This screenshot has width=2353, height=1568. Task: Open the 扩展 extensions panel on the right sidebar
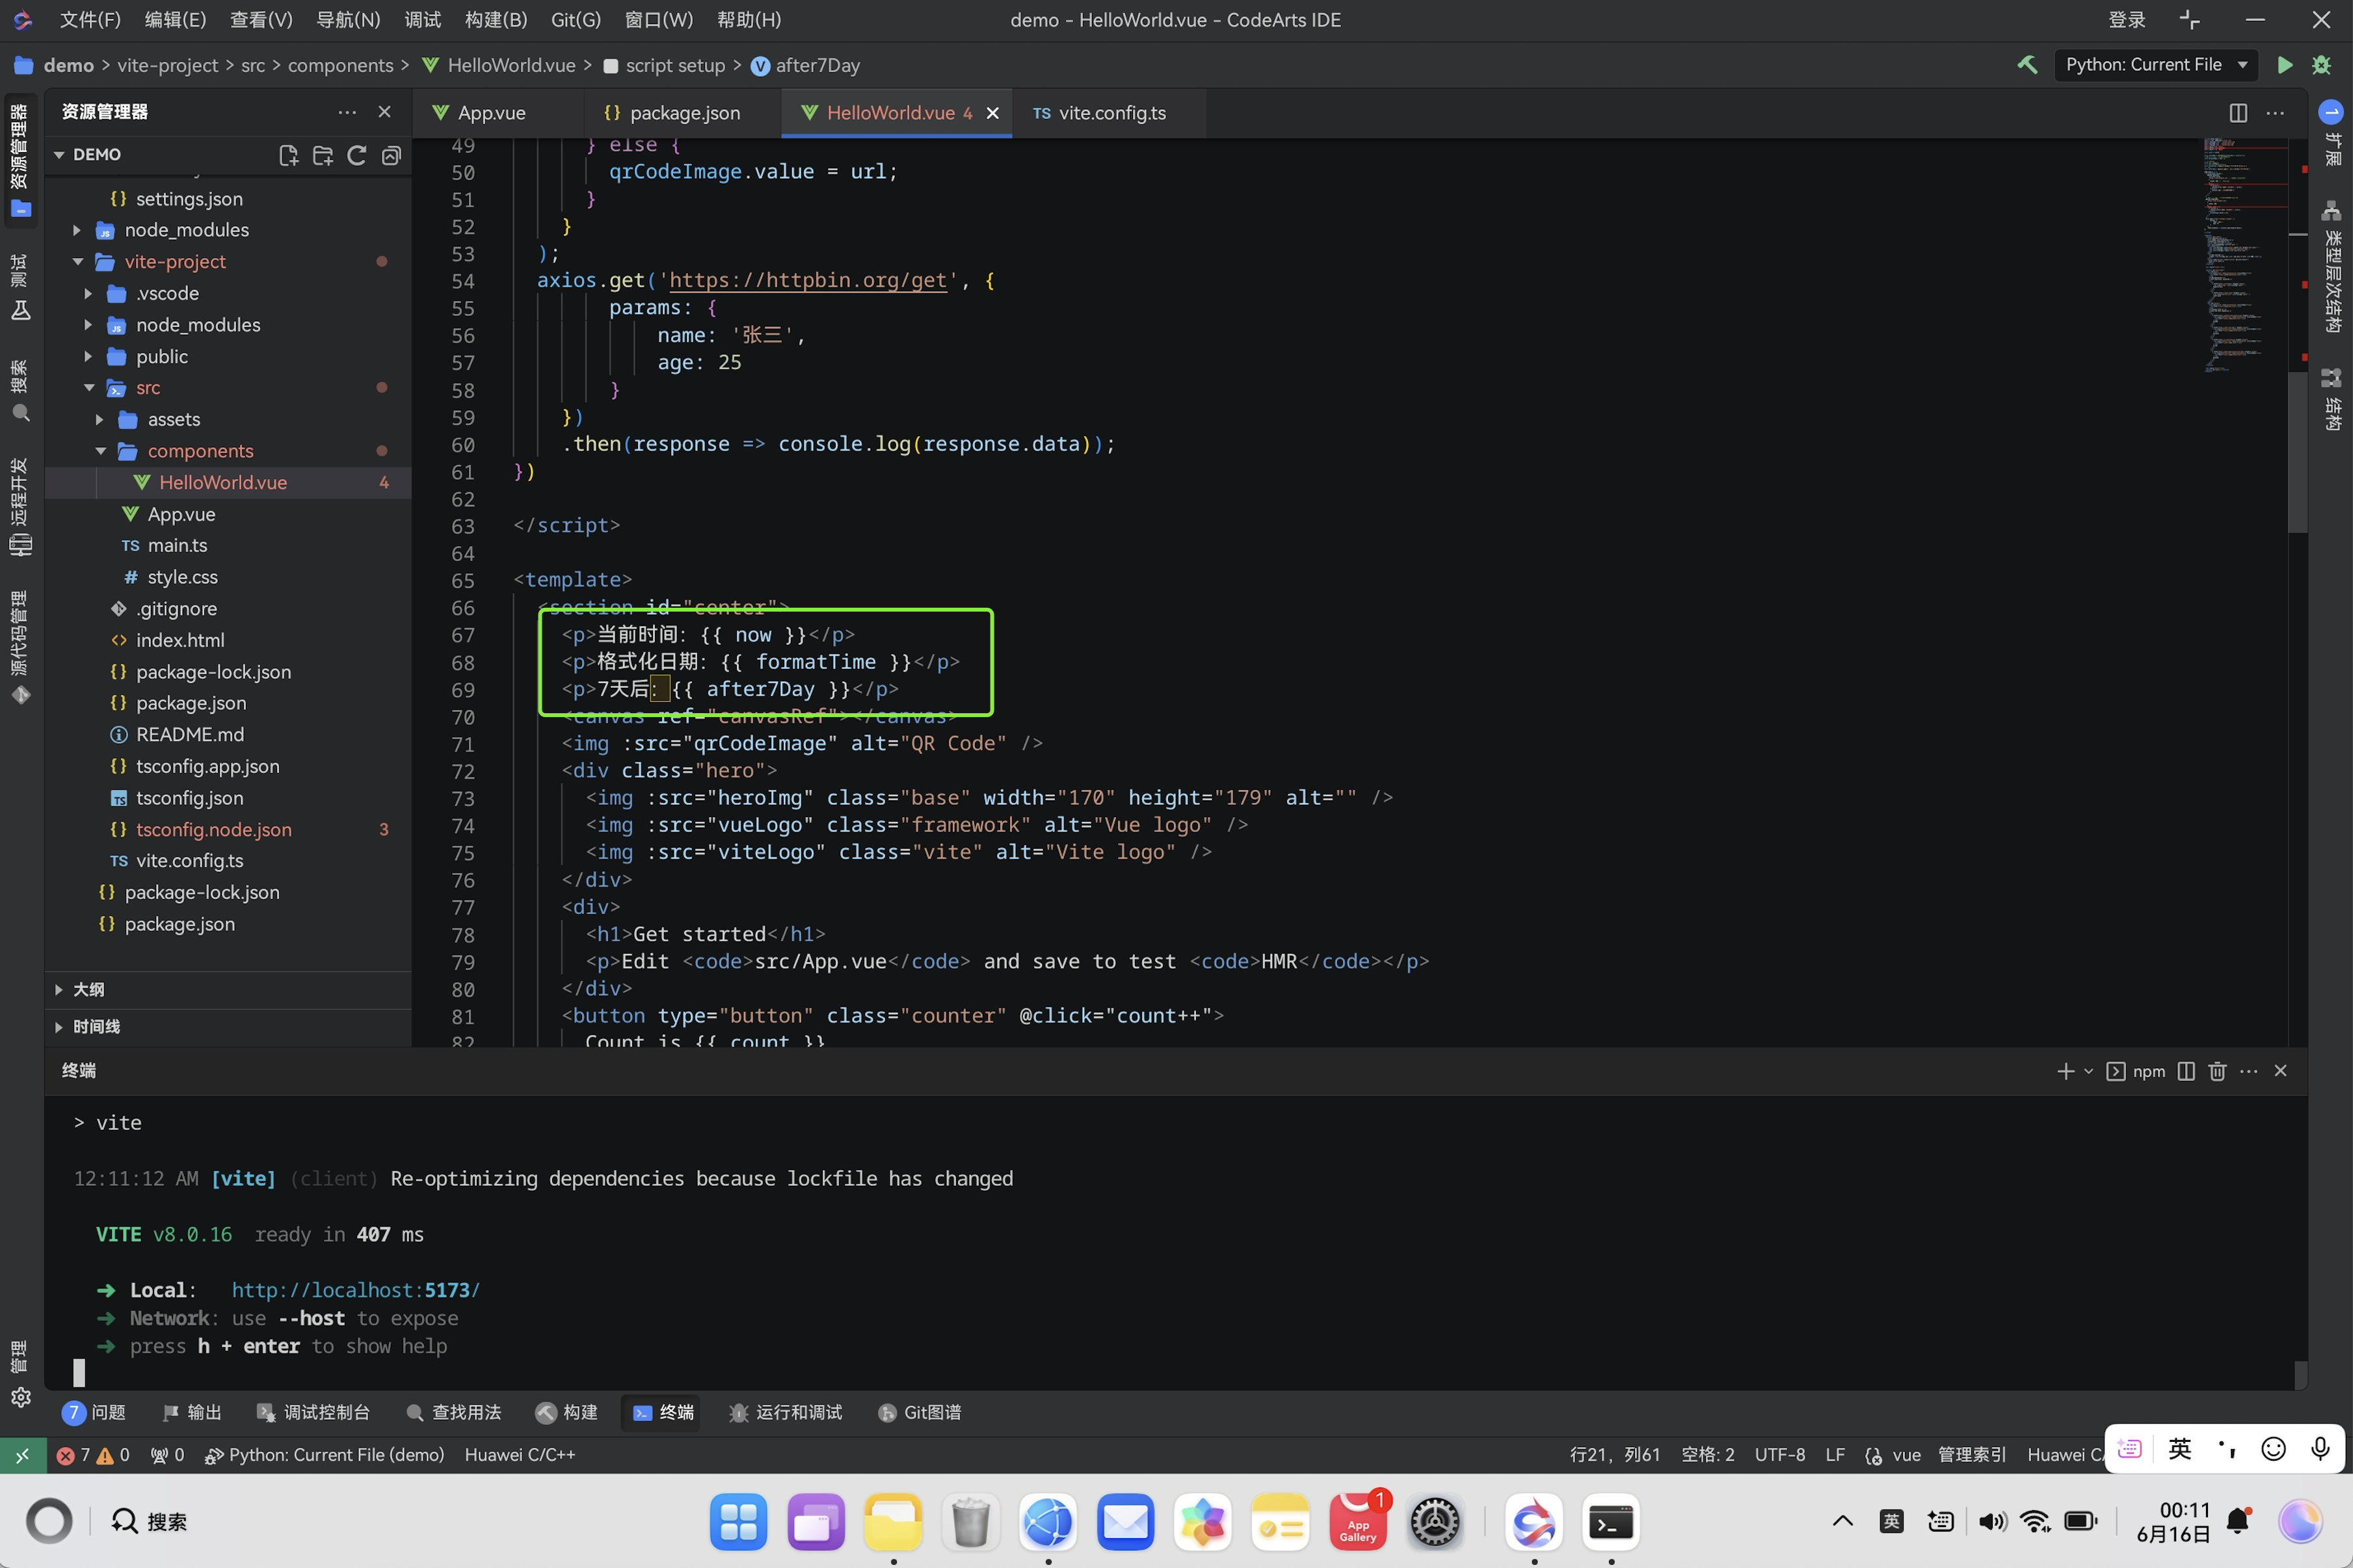tap(2332, 134)
